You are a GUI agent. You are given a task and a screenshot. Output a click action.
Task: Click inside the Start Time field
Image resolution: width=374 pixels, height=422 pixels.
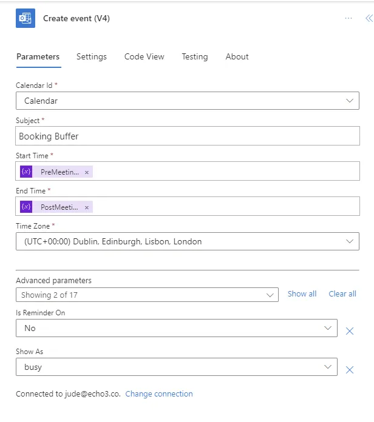188,171
